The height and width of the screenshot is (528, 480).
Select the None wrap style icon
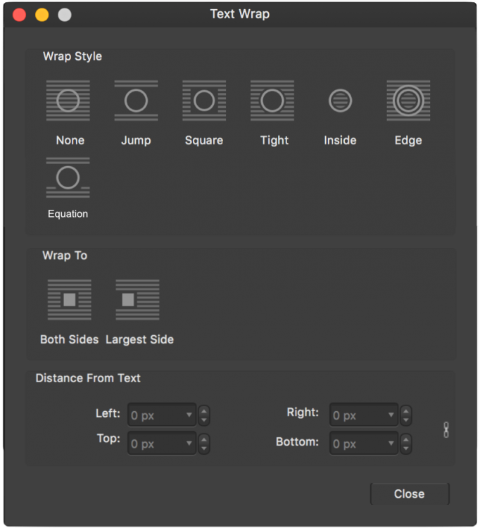coord(68,101)
